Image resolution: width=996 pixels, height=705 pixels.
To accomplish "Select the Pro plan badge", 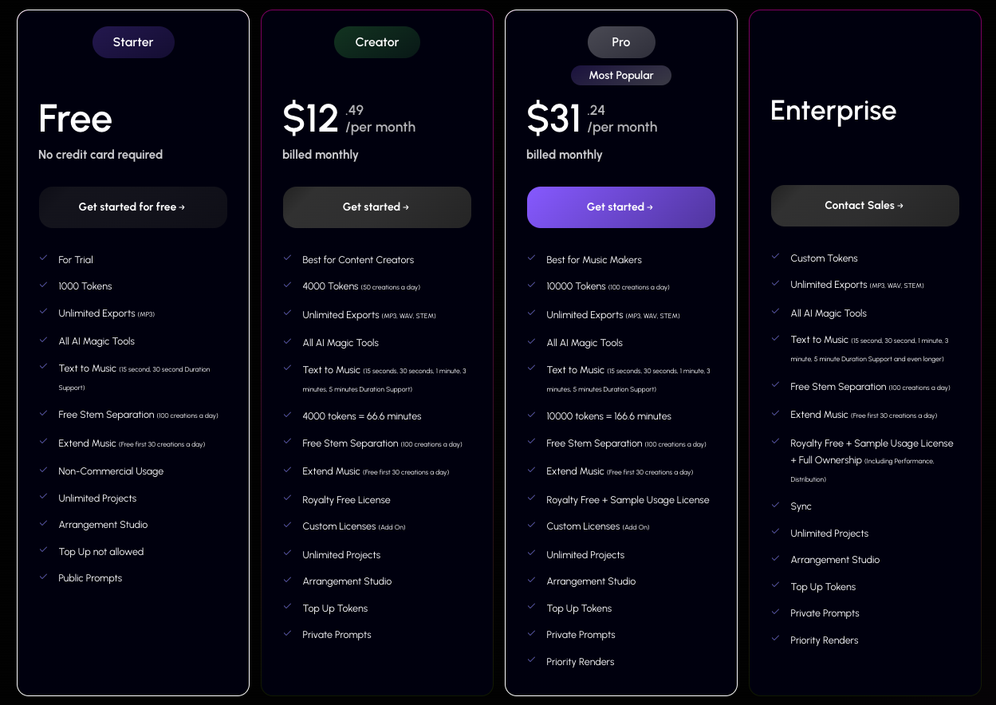I will pos(621,42).
